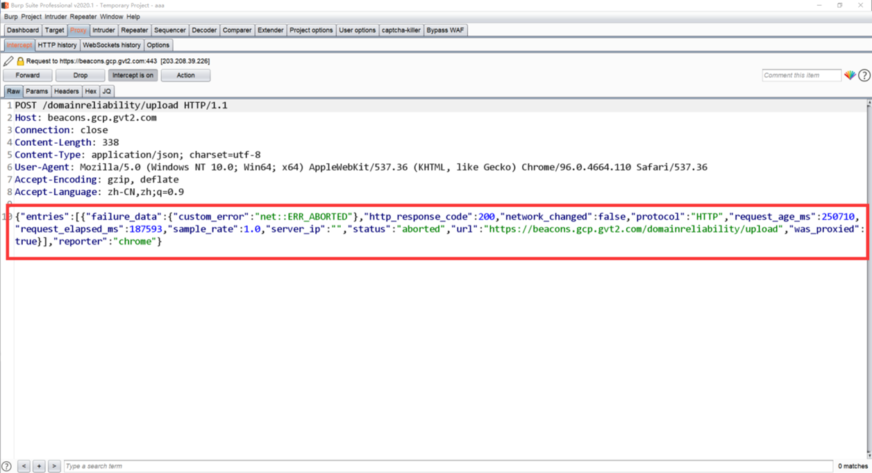This screenshot has height=473, width=872.
Task: Go to next search match arrow
Action: click(x=54, y=466)
